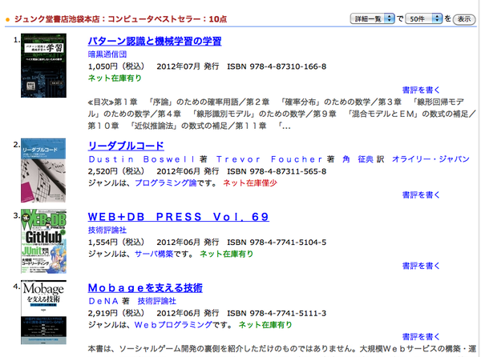This screenshot has width=481, height=357.
Task: Click the 2,520円(税込) price text
Action: click(x=116, y=171)
